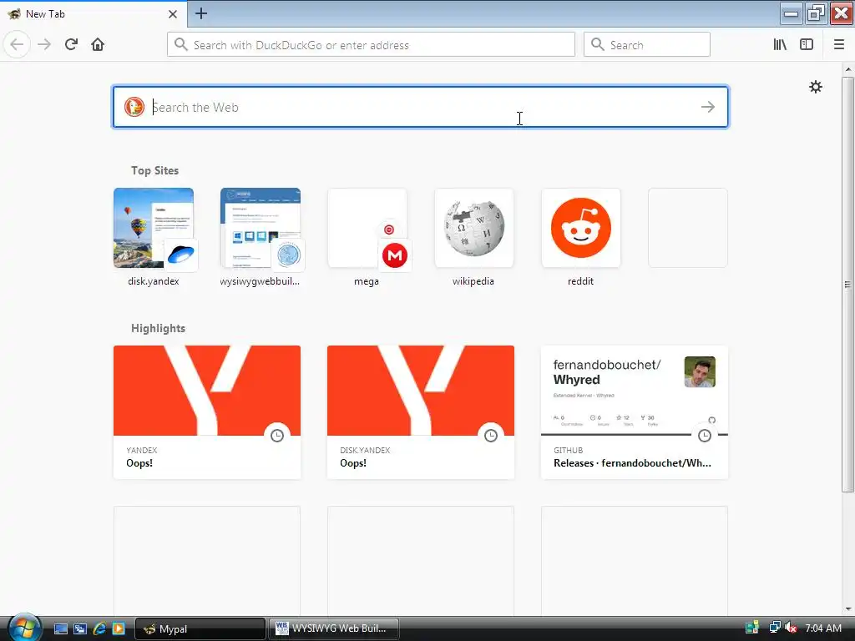Select the New Tab tab
855x641 pixels.
click(x=93, y=14)
